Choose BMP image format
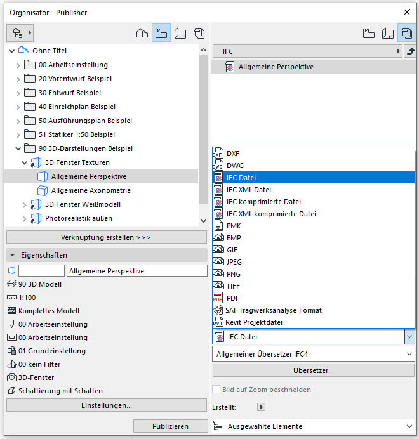 [x=314, y=238]
